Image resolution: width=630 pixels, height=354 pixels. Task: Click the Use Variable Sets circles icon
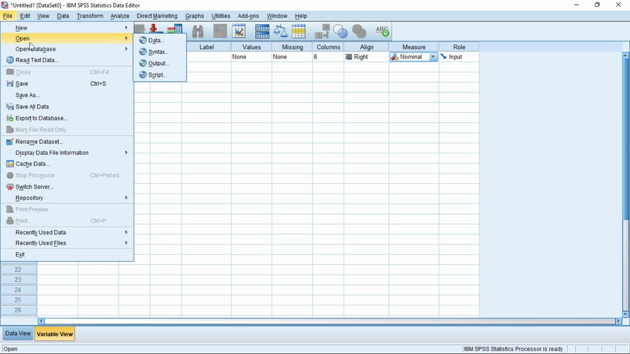coord(341,32)
